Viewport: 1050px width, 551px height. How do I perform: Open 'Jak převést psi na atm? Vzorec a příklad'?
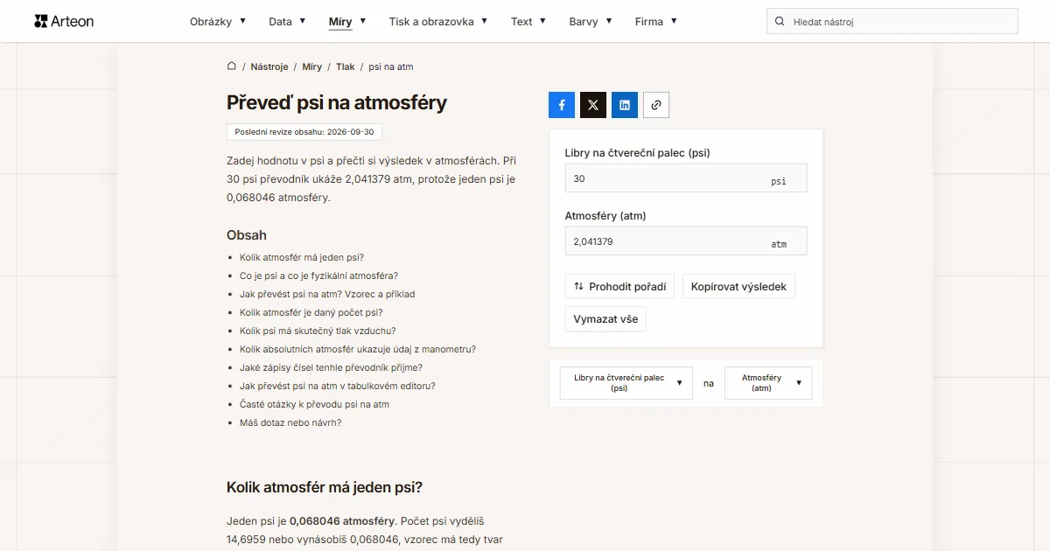[x=327, y=294]
